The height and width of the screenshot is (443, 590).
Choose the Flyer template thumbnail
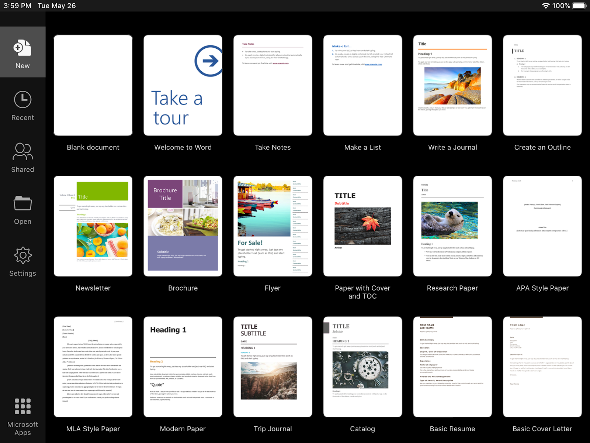tap(273, 226)
